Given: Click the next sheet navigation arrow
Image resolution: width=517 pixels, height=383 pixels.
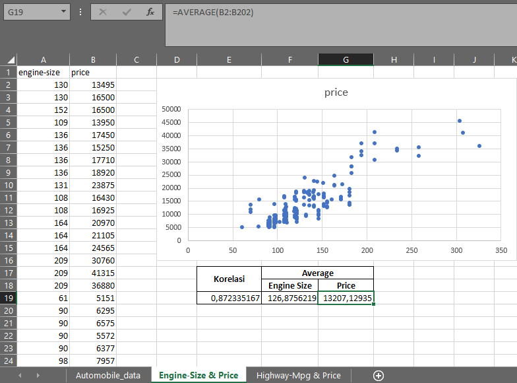Looking at the screenshot, I should [38, 375].
